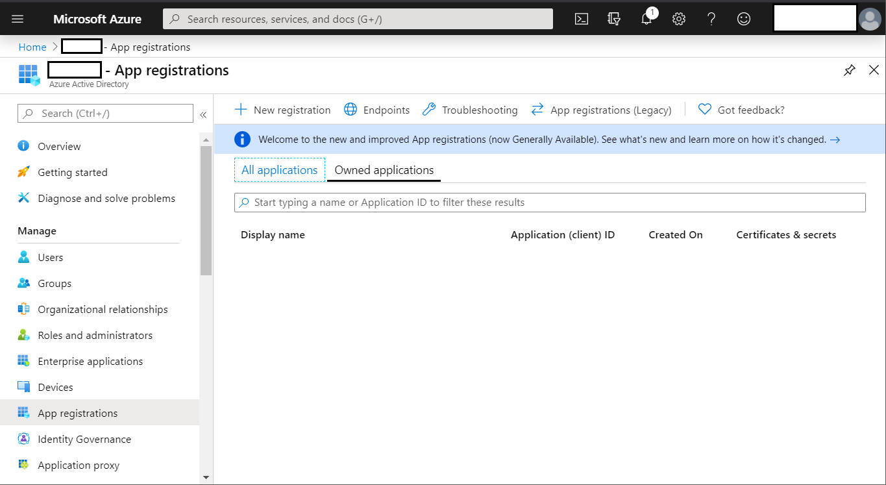Image resolution: width=886 pixels, height=485 pixels.
Task: Click the App registrations (Legacy) arrows icon
Action: tap(537, 110)
